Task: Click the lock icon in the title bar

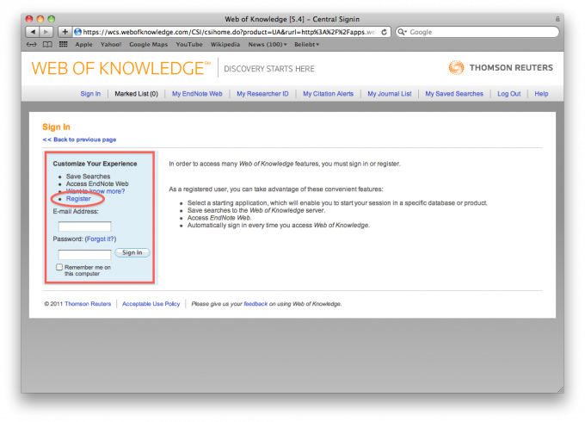Action: tap(557, 19)
